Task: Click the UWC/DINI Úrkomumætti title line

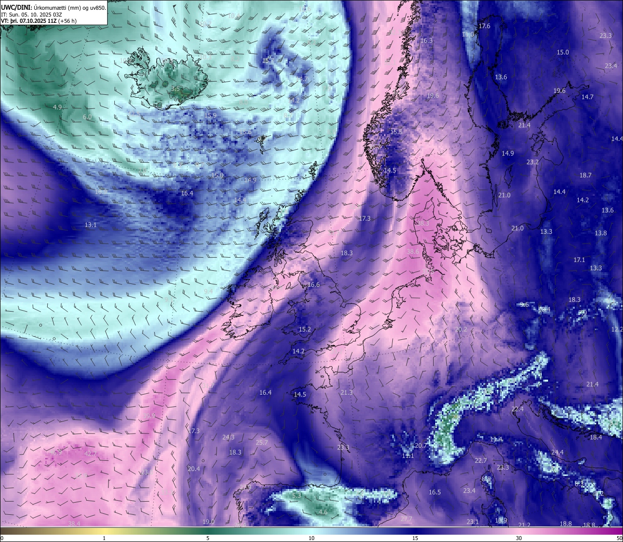Action: 53,7
